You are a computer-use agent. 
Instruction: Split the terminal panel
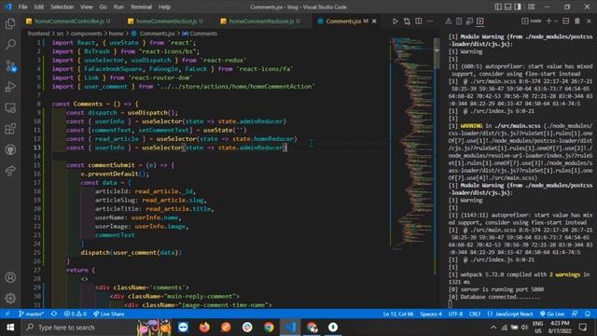tap(566, 21)
